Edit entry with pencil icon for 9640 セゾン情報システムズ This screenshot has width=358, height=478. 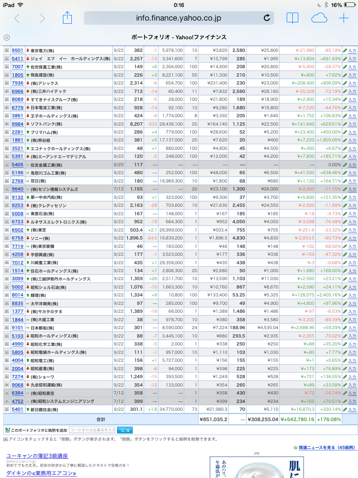[345, 190]
